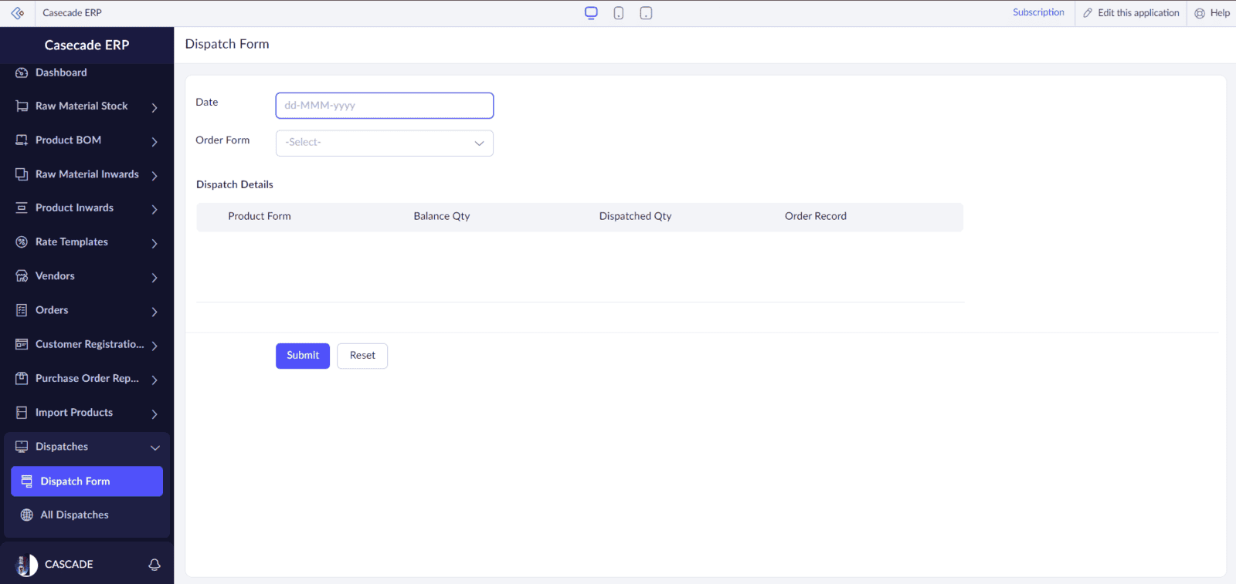
Task: Expand Purchase Order Report chevron
Action: click(x=154, y=380)
